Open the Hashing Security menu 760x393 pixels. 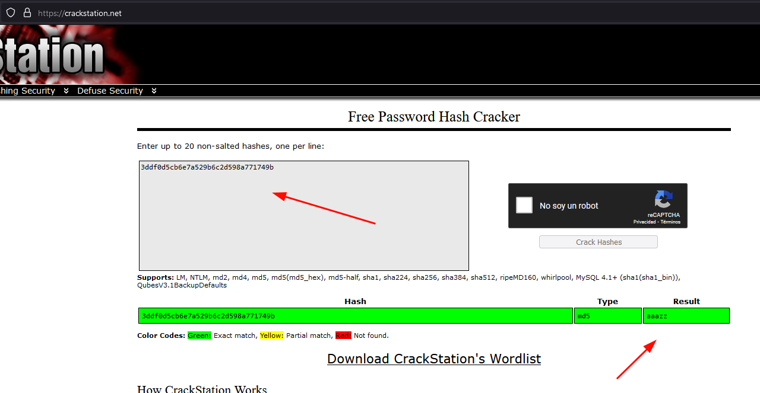(x=27, y=91)
